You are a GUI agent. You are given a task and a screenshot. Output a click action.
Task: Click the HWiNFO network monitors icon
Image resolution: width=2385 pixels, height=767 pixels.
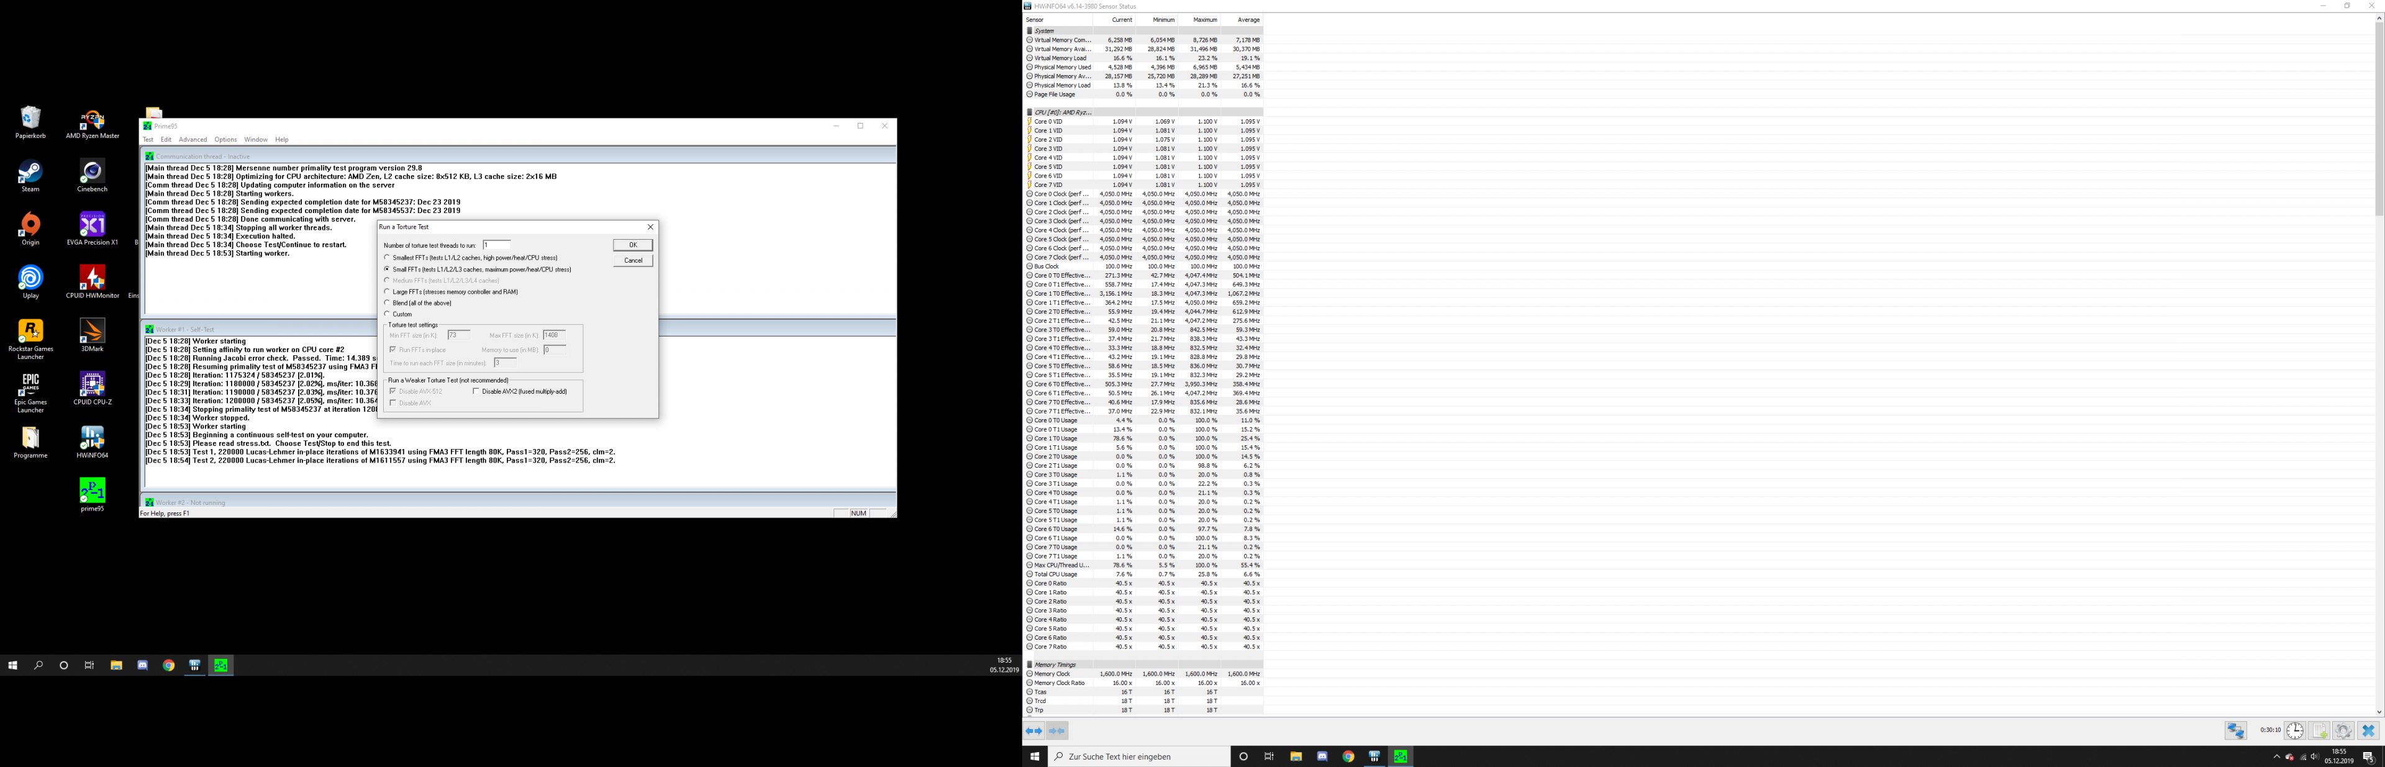[x=2235, y=731]
